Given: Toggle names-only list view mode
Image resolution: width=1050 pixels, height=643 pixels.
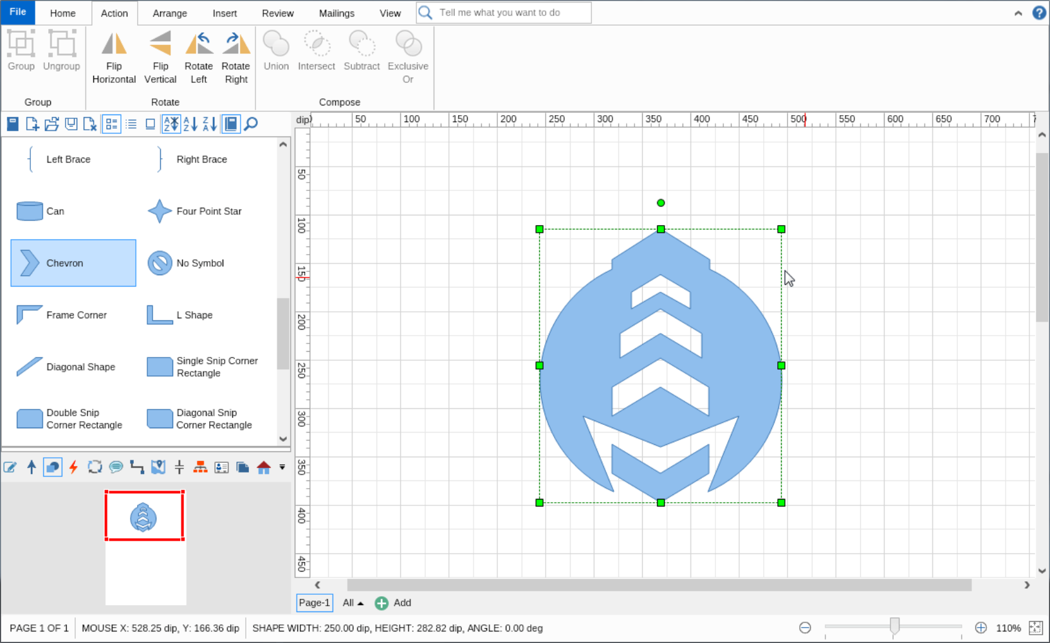Looking at the screenshot, I should pos(131,123).
